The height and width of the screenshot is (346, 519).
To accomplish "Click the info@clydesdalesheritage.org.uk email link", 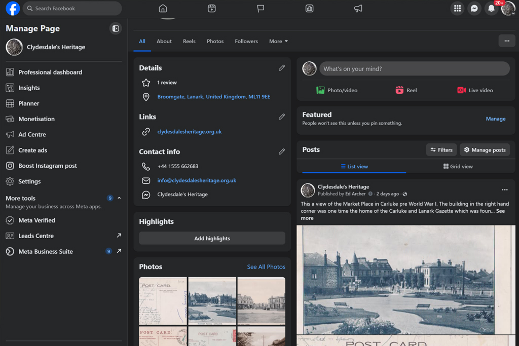I will point(197,181).
